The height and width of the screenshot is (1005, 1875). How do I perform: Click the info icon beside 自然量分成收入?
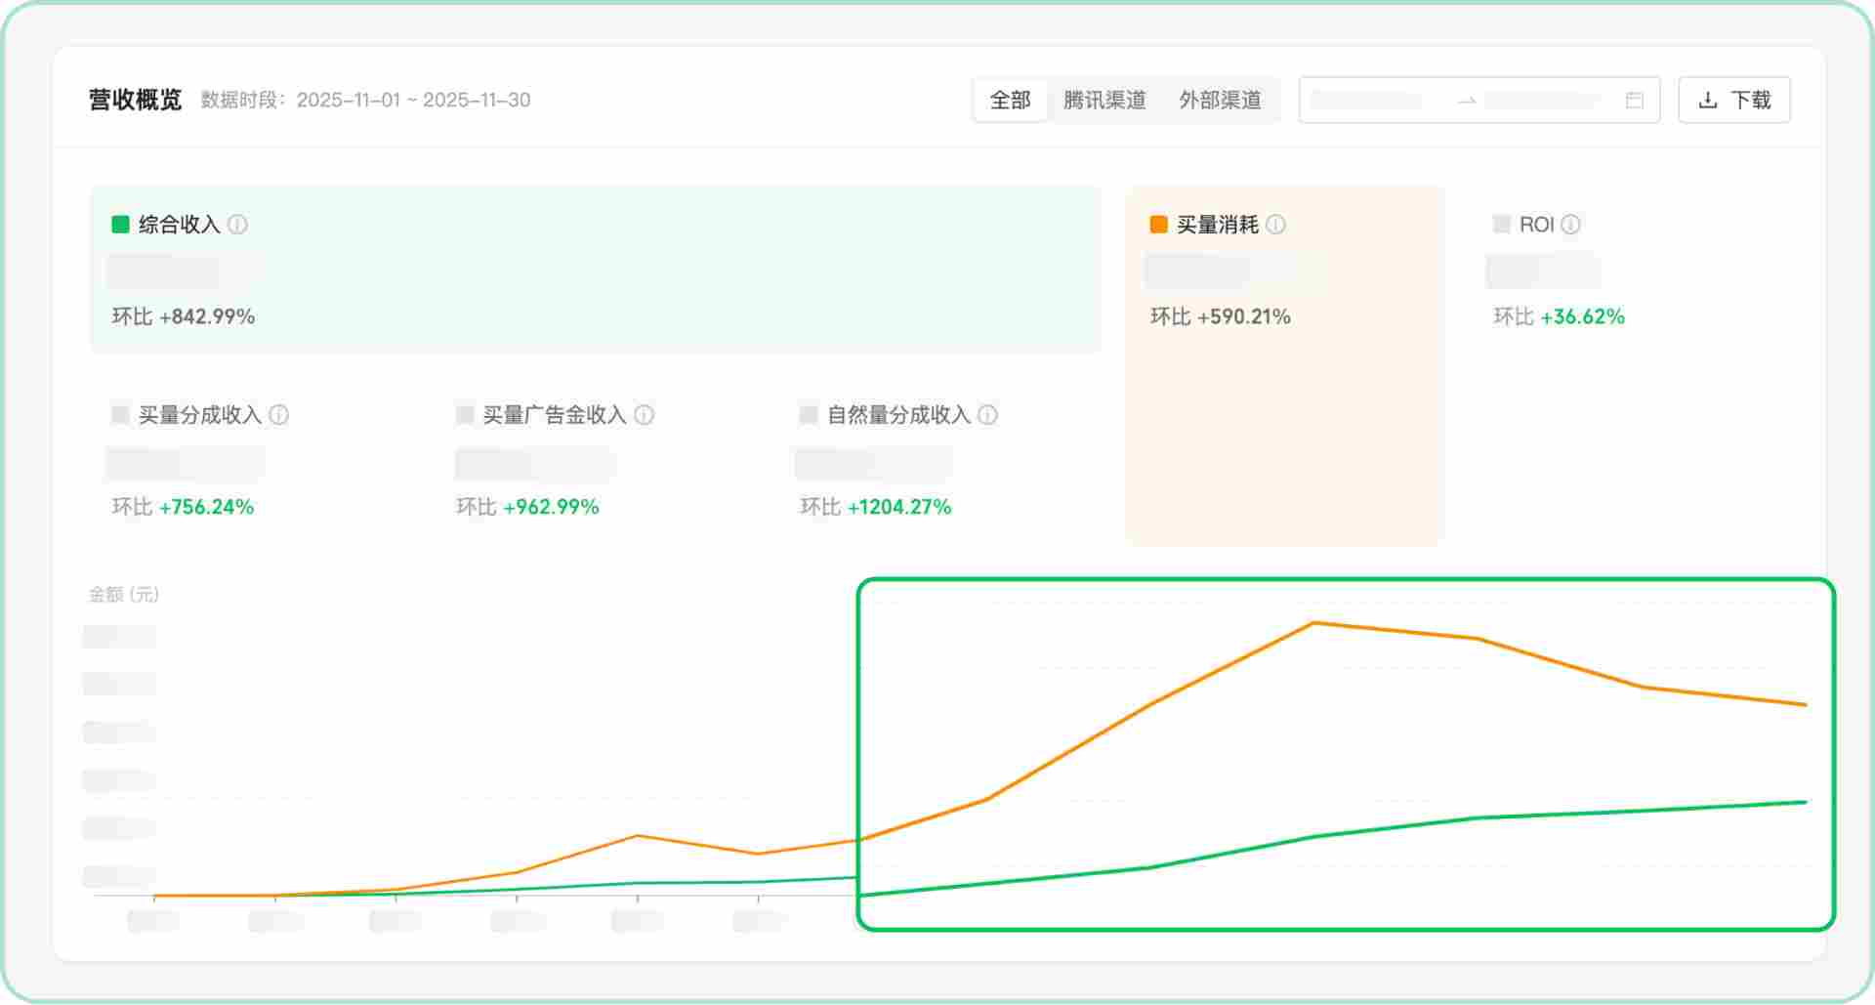tap(987, 414)
